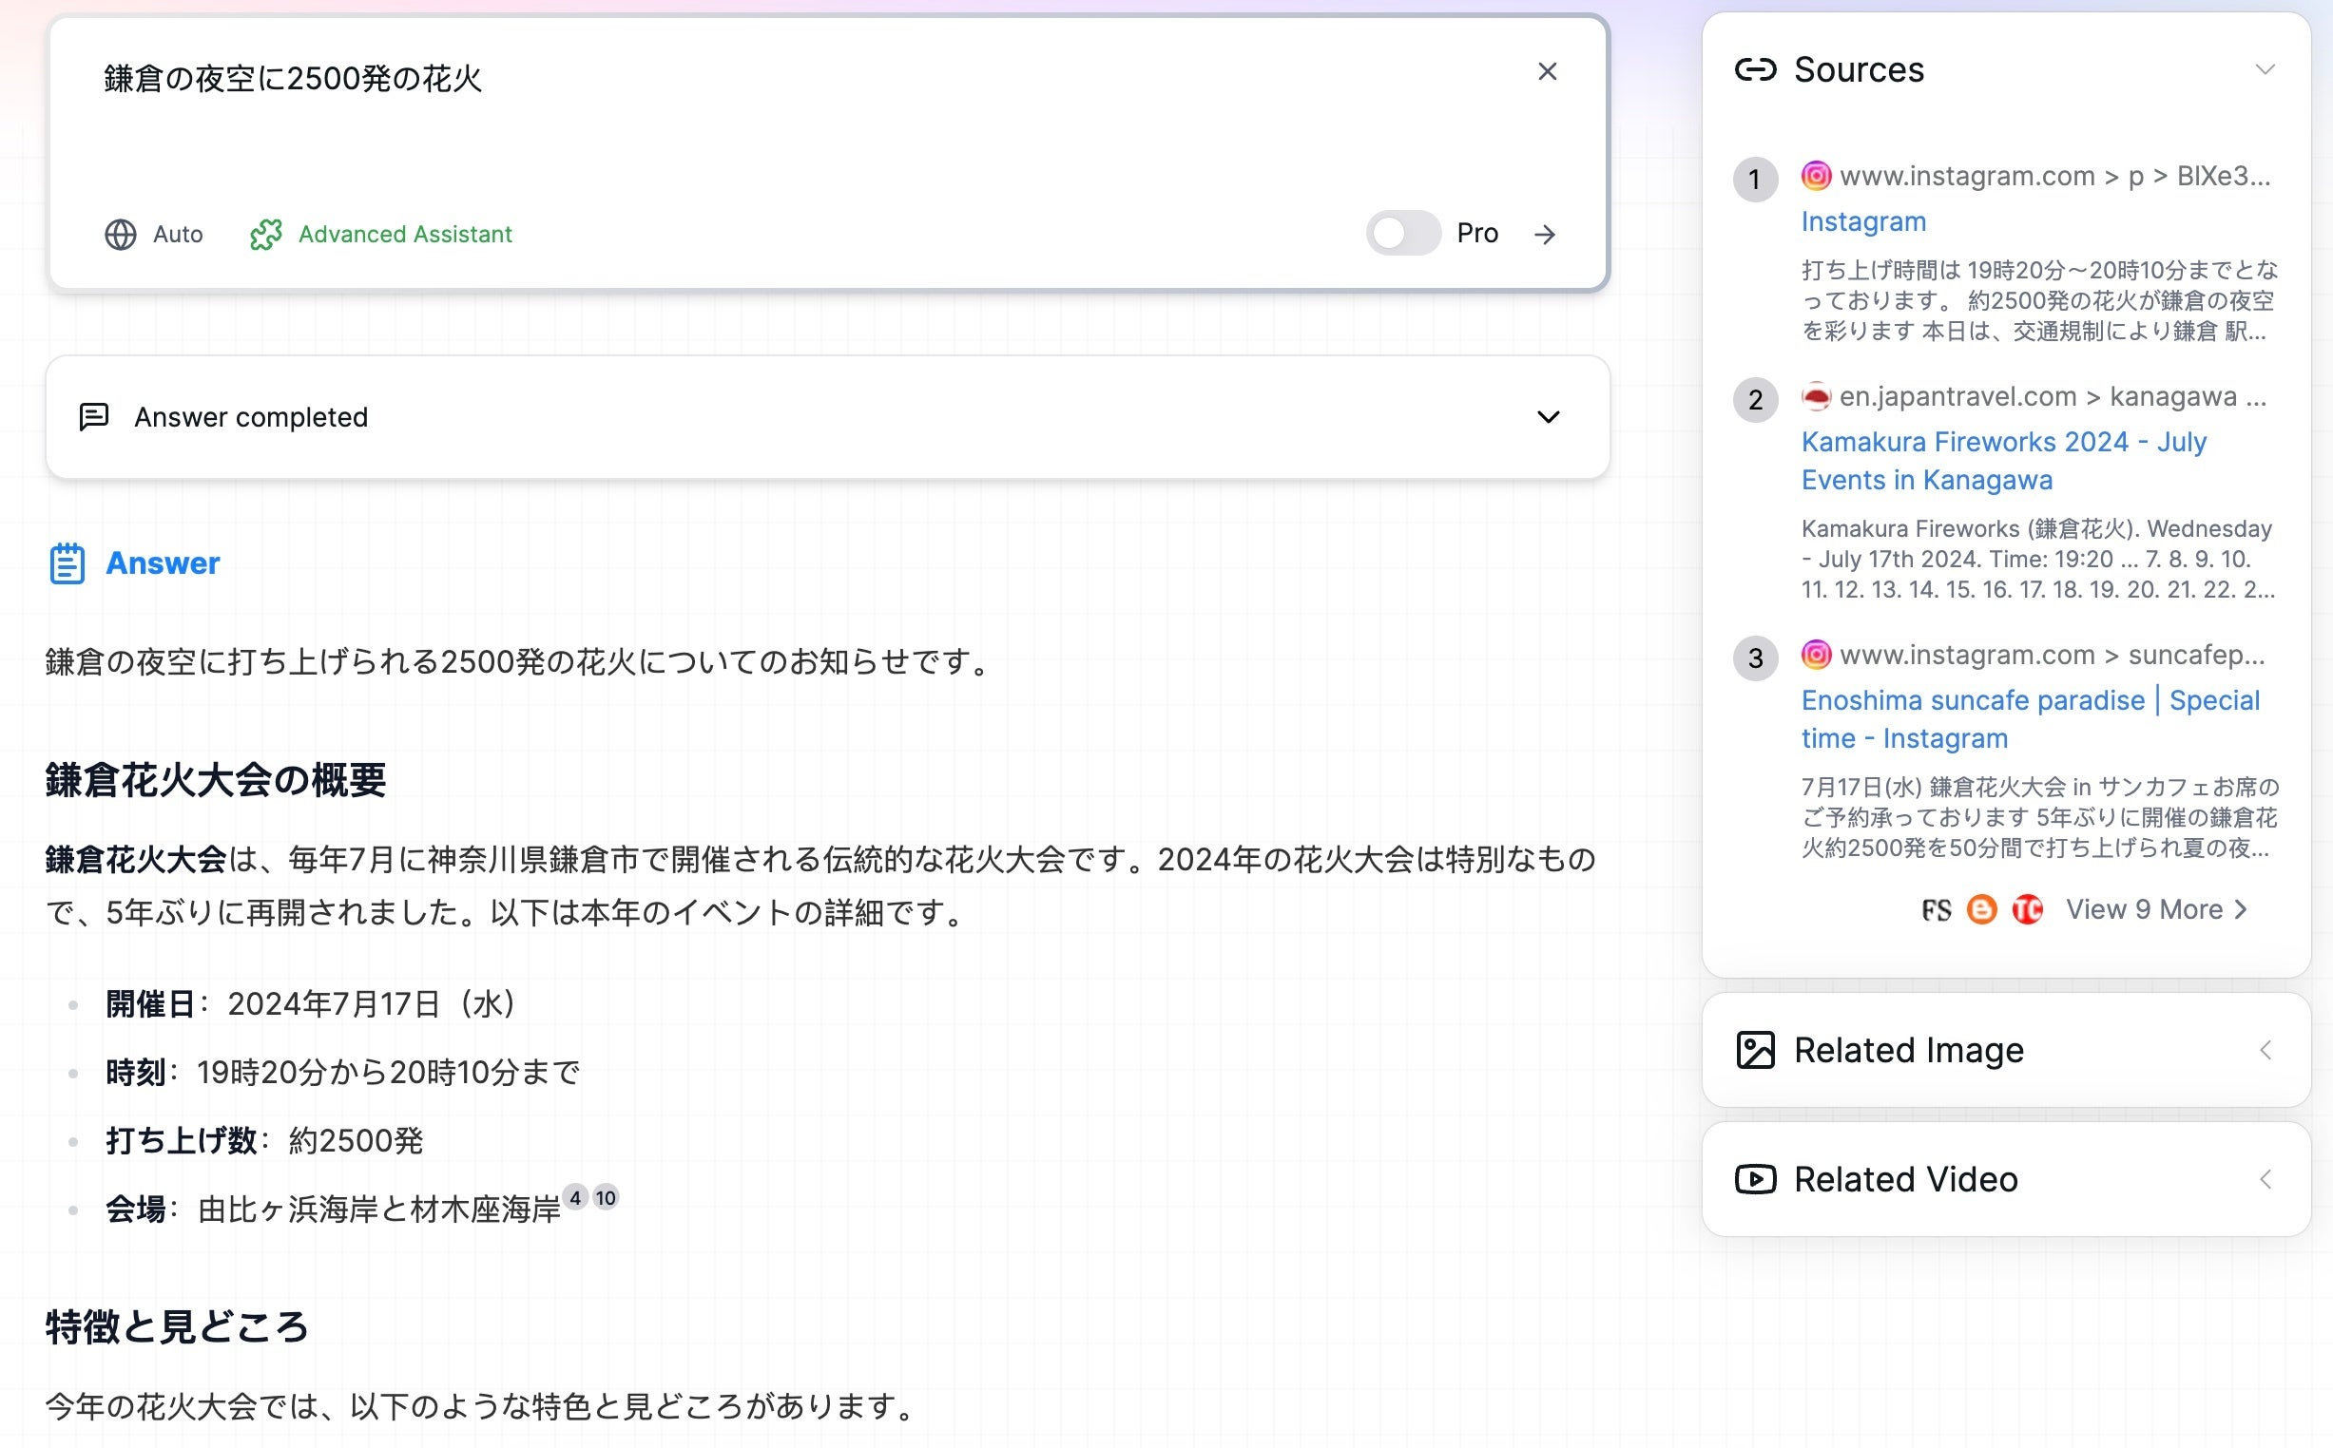This screenshot has width=2333, height=1448.
Task: Expand the Related Image section arrow
Action: pyautogui.click(x=2265, y=1051)
